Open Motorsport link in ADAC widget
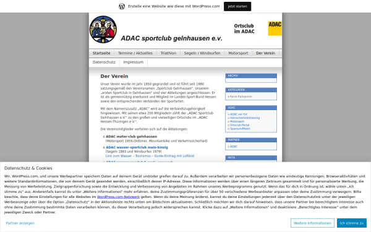This screenshot has width=371, height=232. pos(237,121)
